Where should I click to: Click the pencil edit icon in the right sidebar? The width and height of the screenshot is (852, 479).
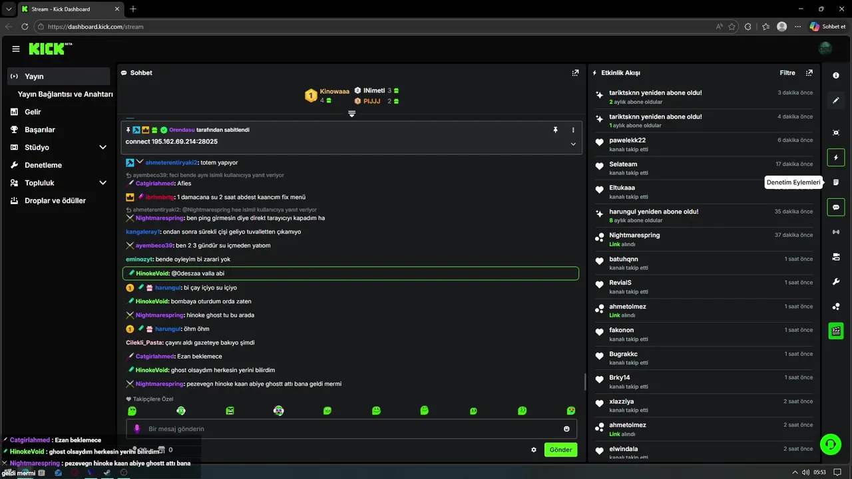836,101
